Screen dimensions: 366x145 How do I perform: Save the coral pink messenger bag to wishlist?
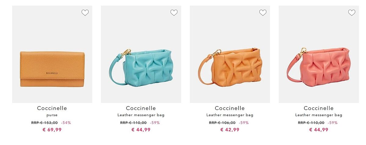coord(352,12)
